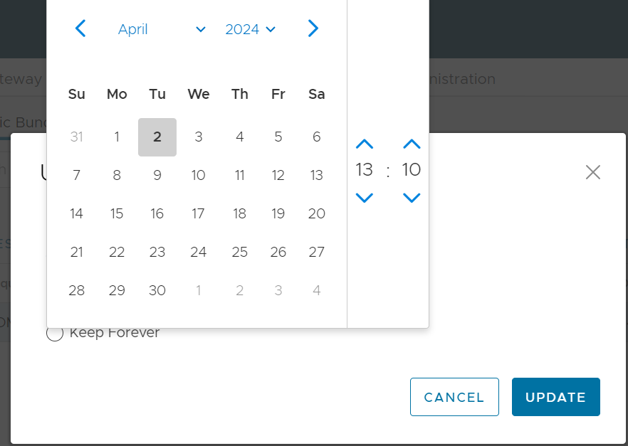Screen dimensions: 628x446
Task: Select the Keep Forever radio option
Action: click(x=55, y=333)
